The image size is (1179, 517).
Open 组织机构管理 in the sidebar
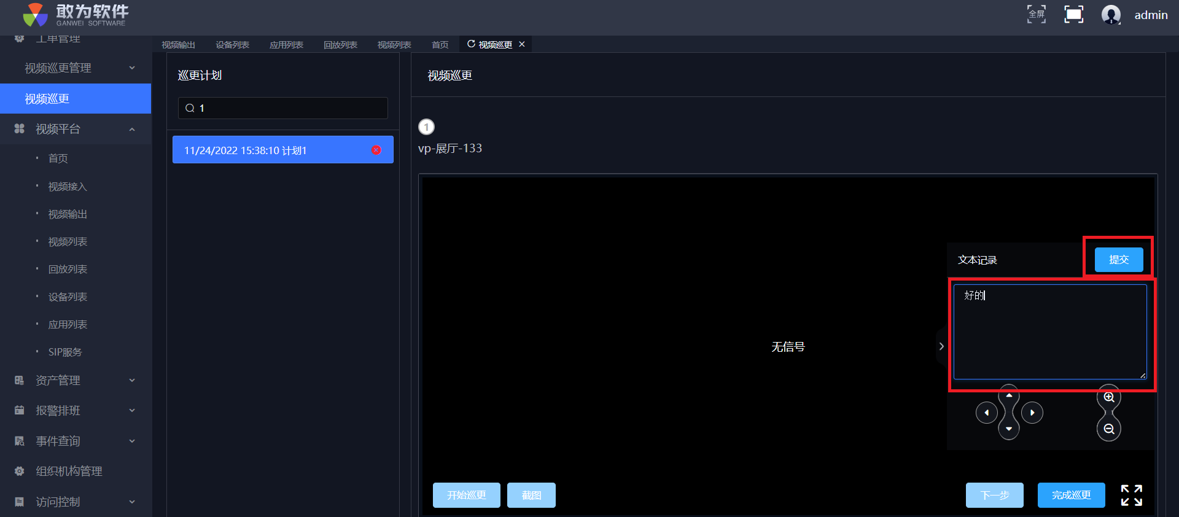[69, 472]
